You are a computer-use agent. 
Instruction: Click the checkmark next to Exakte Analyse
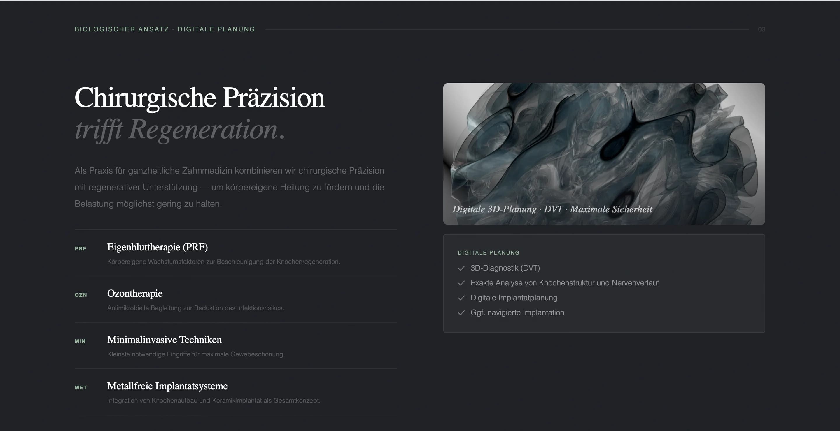point(461,283)
